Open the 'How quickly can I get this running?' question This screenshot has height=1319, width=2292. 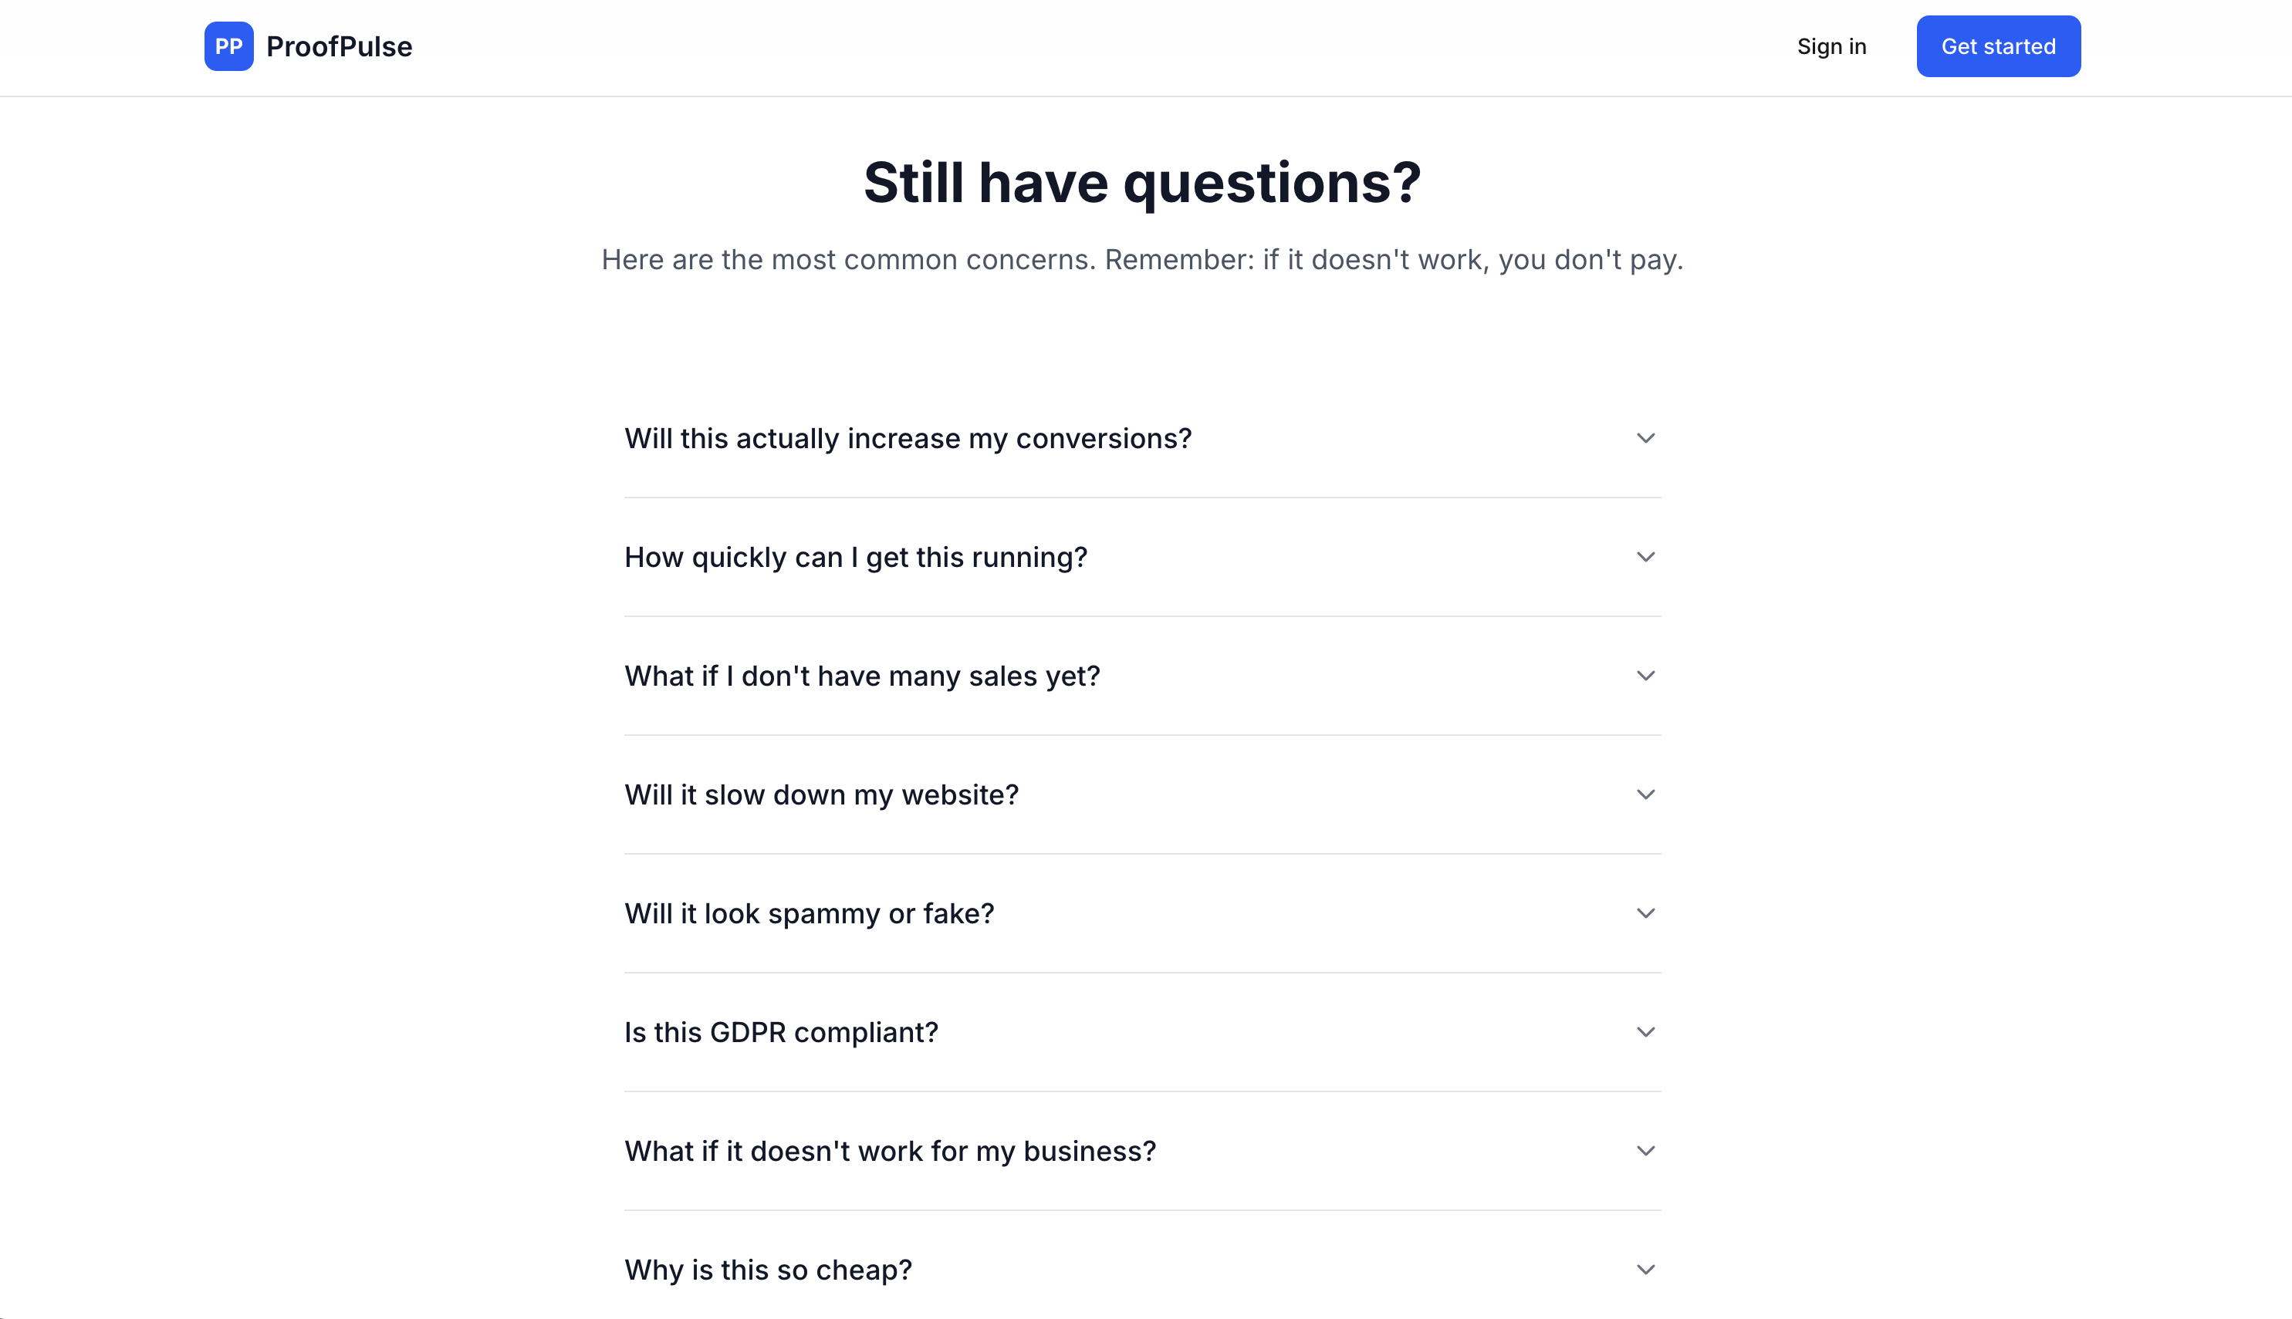(x=856, y=557)
